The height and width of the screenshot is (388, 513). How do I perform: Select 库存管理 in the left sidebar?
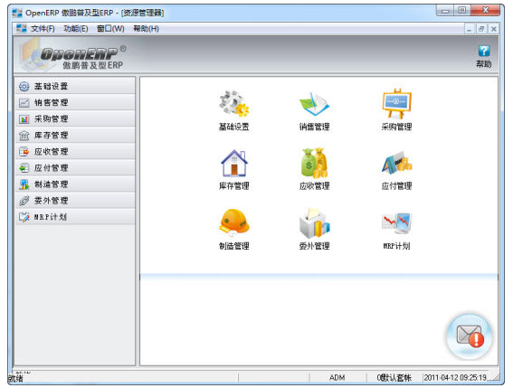[75, 135]
